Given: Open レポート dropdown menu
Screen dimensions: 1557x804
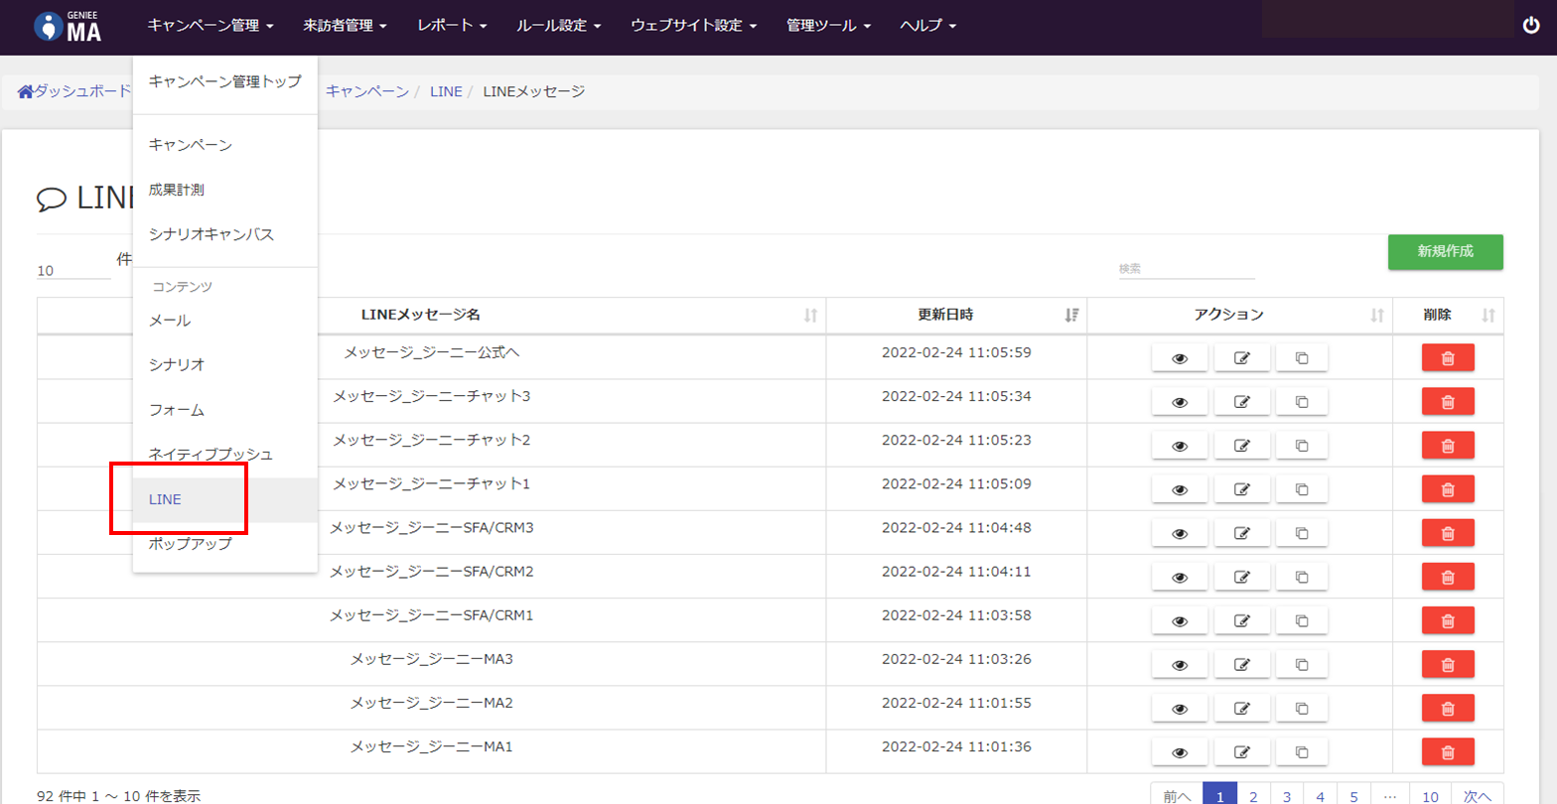Looking at the screenshot, I should pos(452,26).
